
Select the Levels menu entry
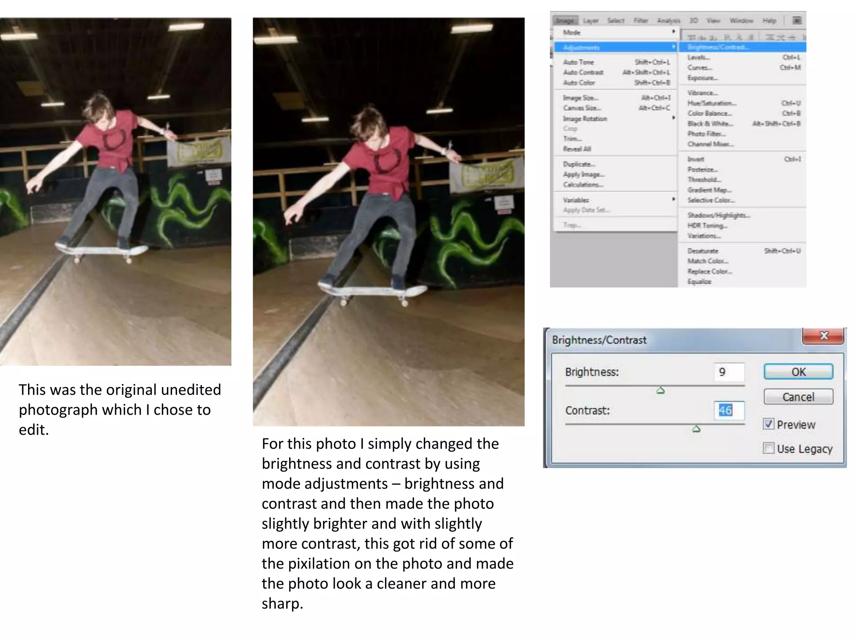coord(698,57)
